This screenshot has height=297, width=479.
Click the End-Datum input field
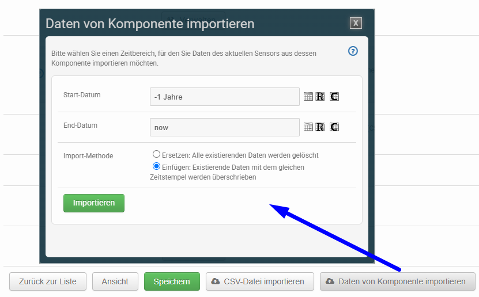click(225, 127)
